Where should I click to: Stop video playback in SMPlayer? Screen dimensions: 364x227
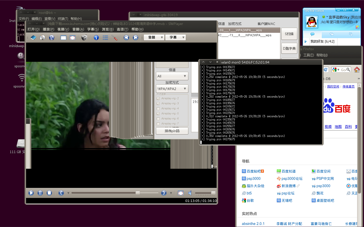point(49,193)
